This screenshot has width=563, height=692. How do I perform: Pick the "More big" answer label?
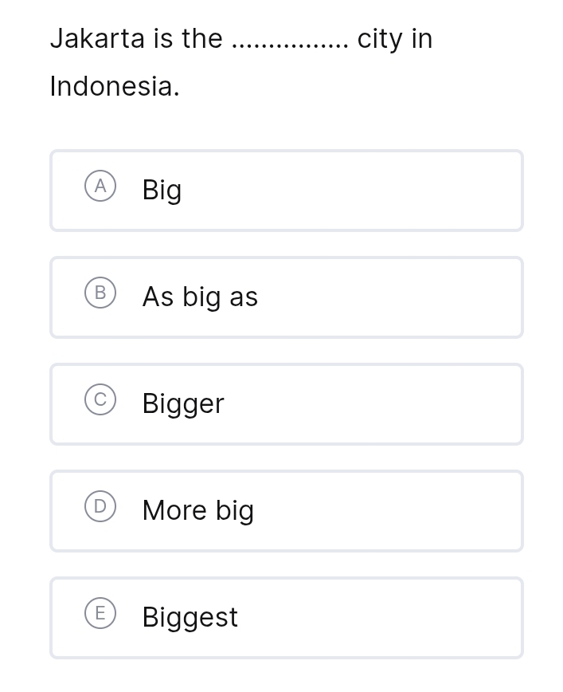pos(198,511)
